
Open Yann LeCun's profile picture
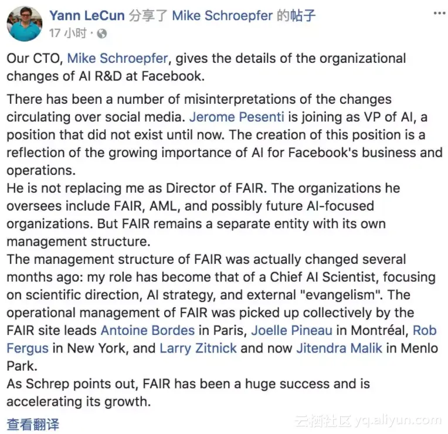click(x=24, y=23)
